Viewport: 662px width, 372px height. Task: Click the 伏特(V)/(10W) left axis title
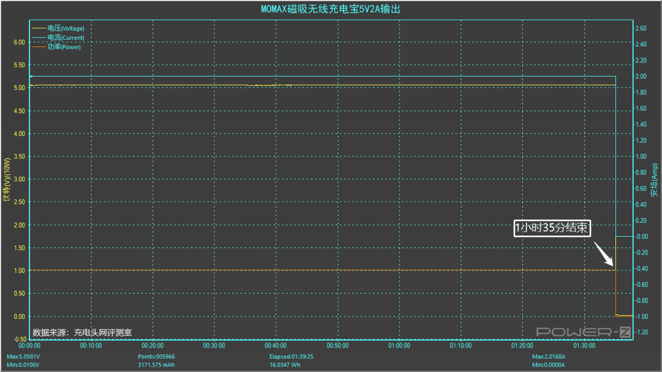[x=6, y=179]
